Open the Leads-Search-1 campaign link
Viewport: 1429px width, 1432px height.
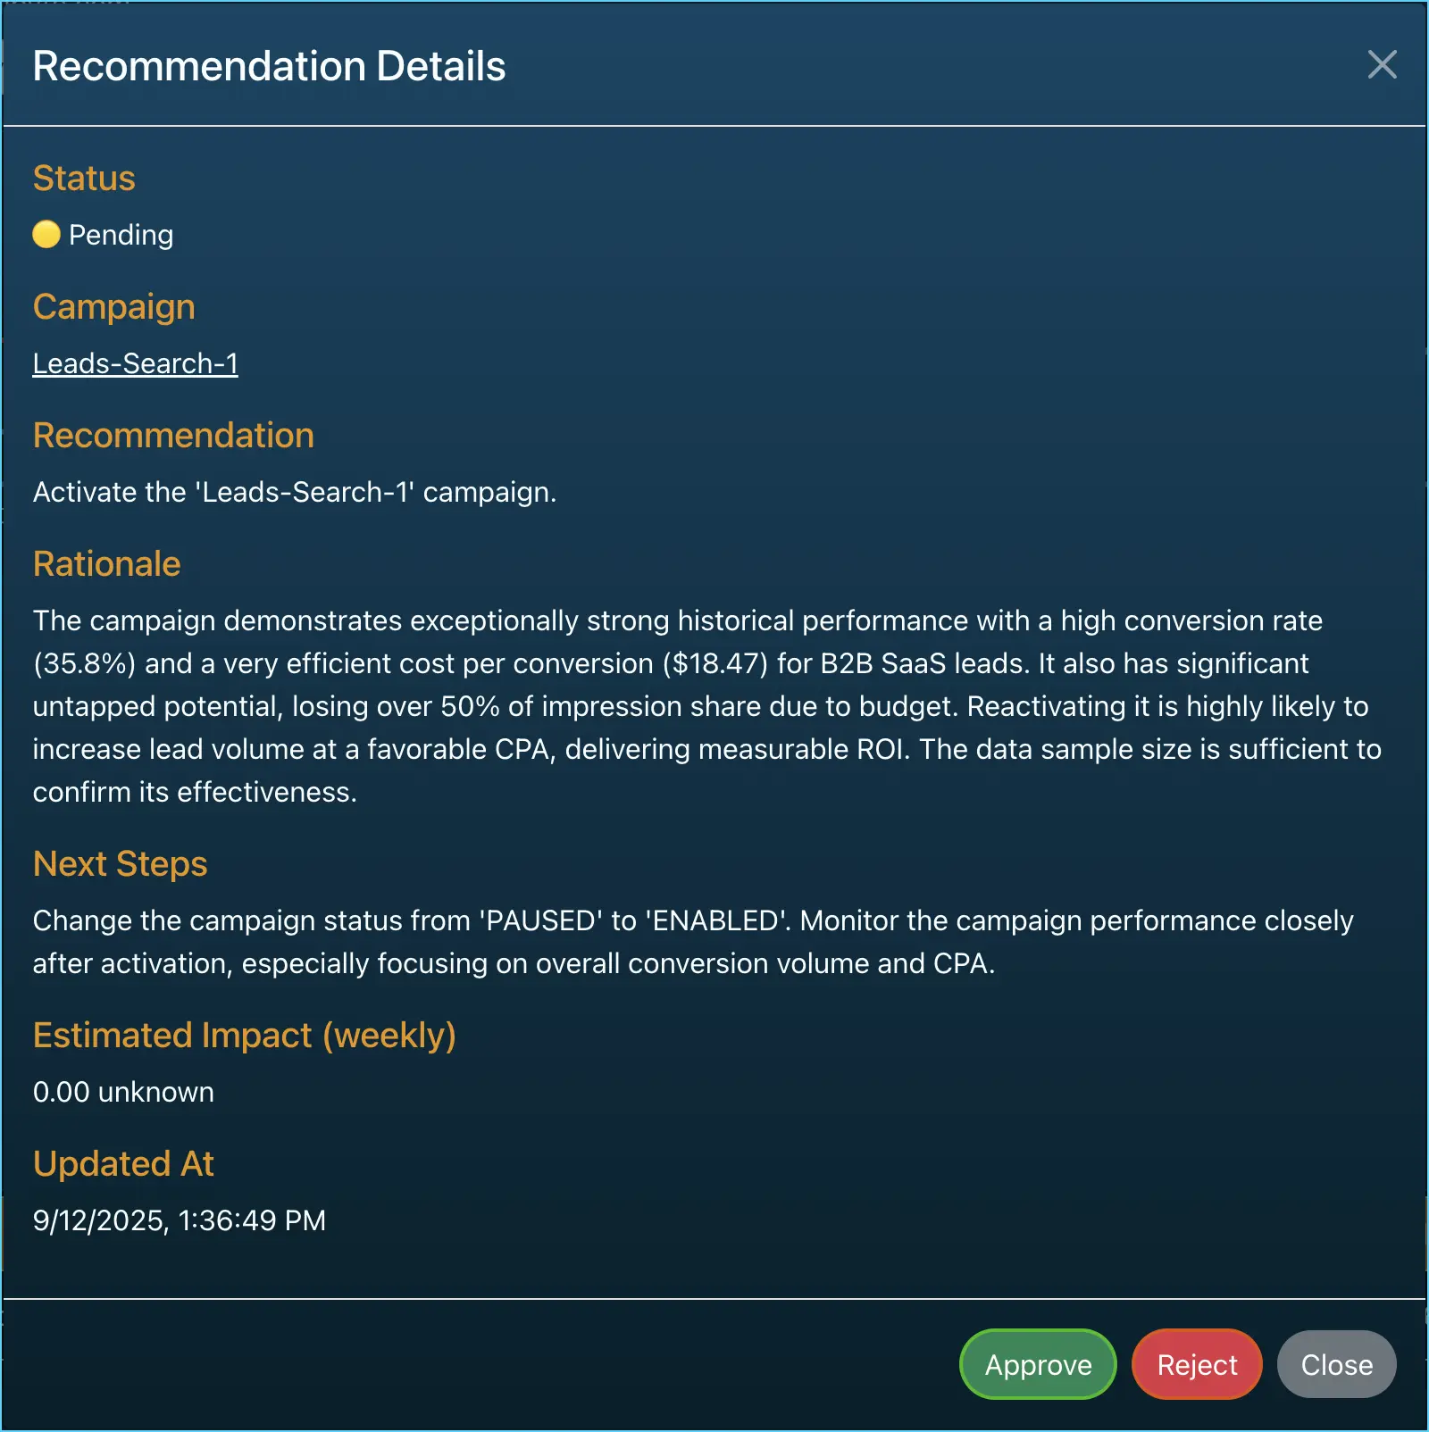point(135,362)
